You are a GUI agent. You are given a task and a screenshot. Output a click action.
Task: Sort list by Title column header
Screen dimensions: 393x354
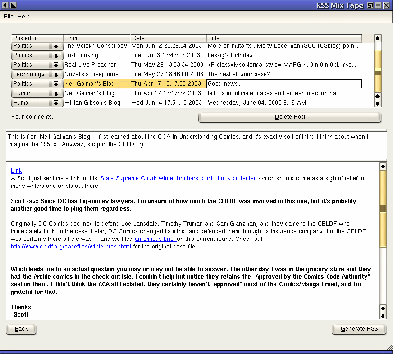tap(284, 38)
